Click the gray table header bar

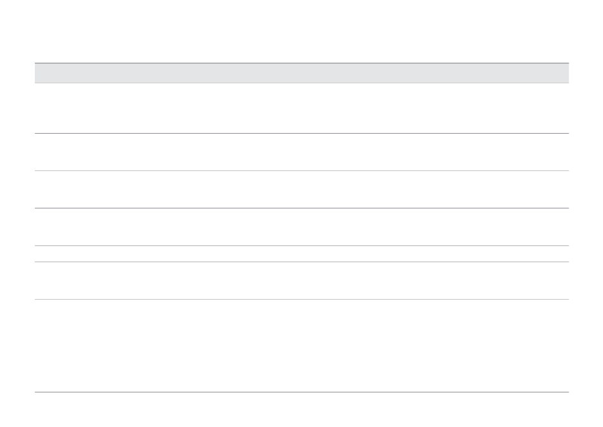(x=301, y=73)
